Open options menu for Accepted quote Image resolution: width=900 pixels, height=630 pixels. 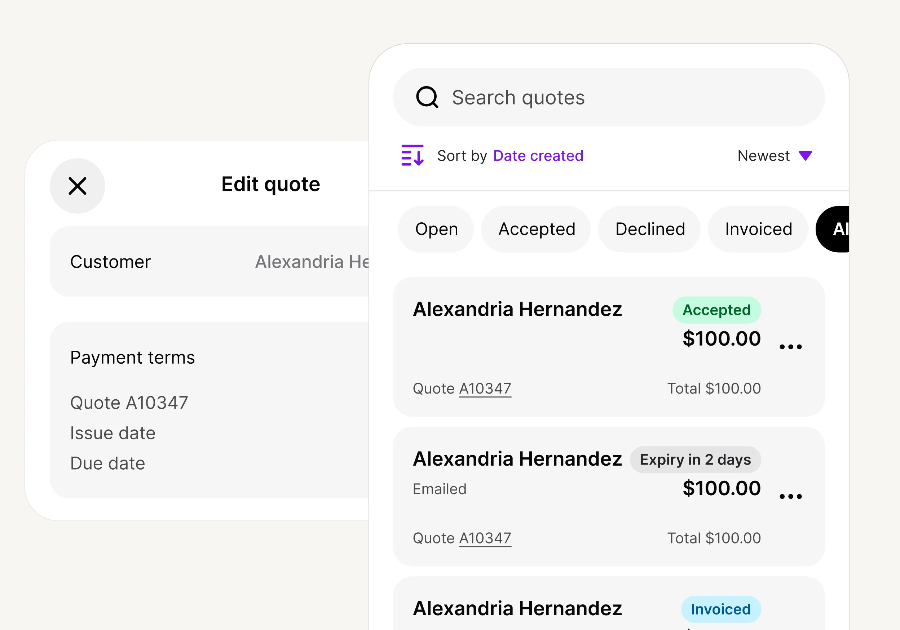790,347
